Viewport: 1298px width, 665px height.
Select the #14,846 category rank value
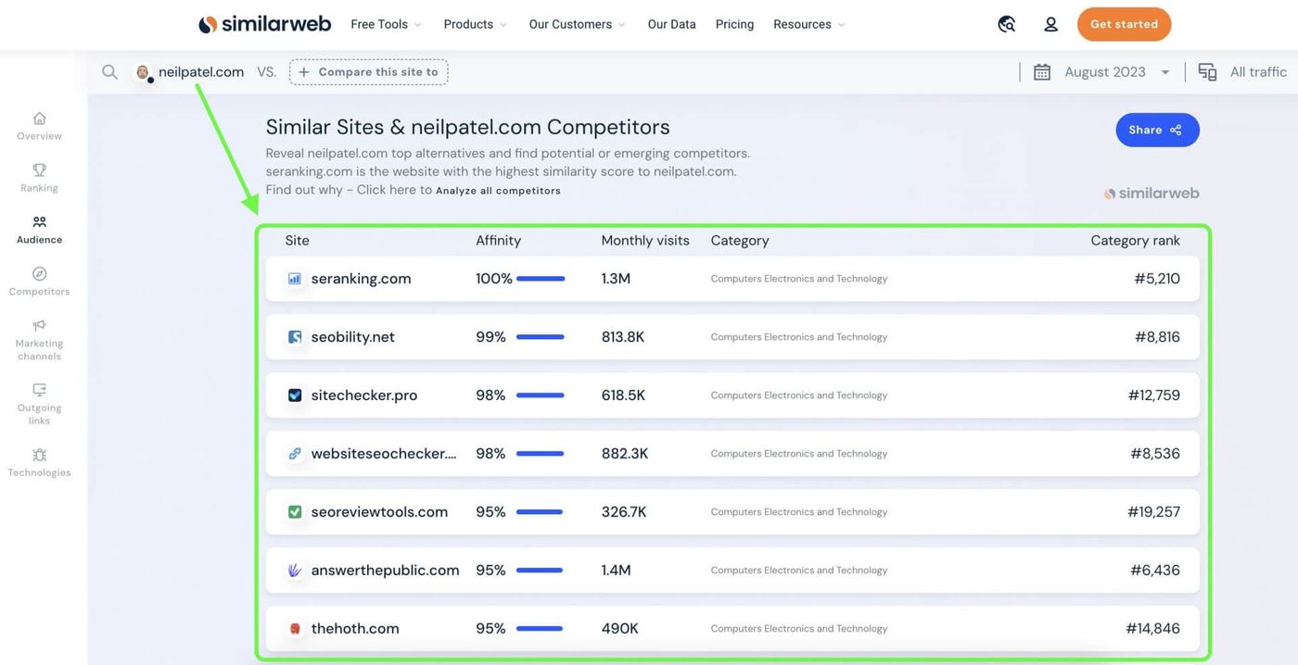point(1153,629)
